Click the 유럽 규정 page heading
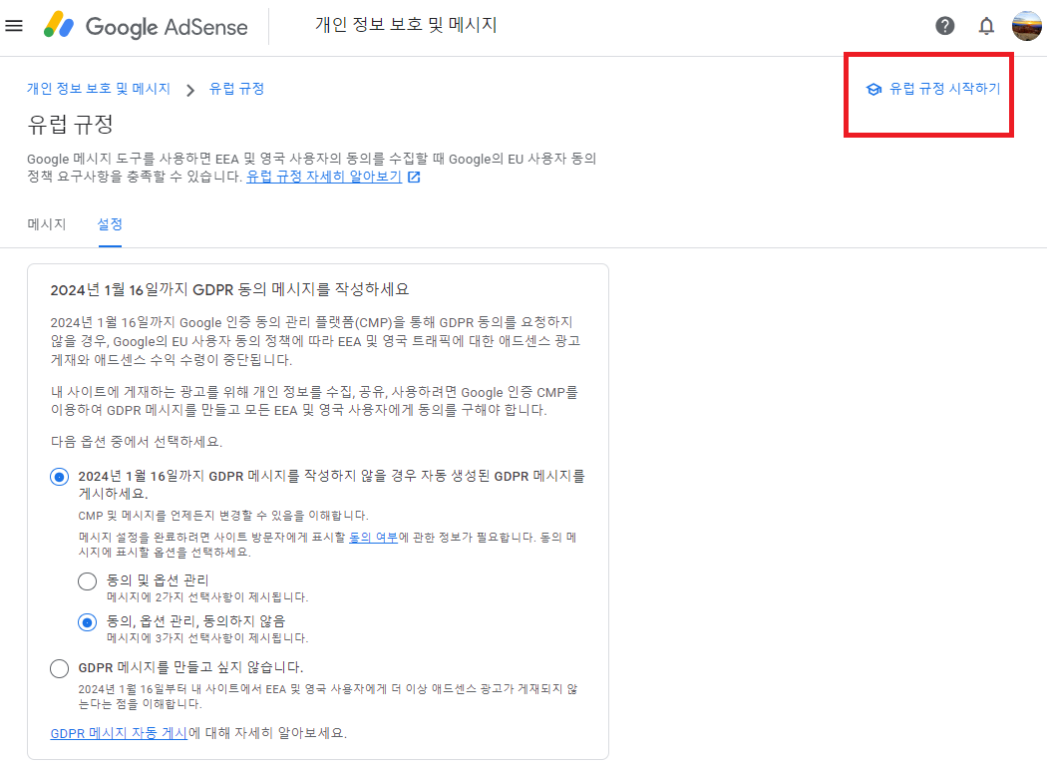Image resolution: width=1047 pixels, height=766 pixels. pyautogui.click(x=70, y=125)
